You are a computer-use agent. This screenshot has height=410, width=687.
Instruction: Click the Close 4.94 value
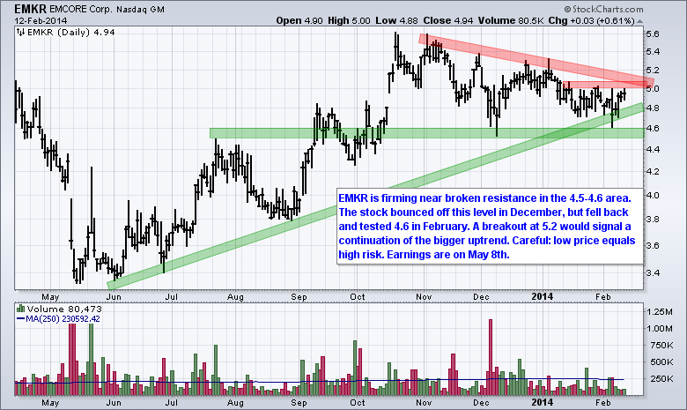(447, 20)
